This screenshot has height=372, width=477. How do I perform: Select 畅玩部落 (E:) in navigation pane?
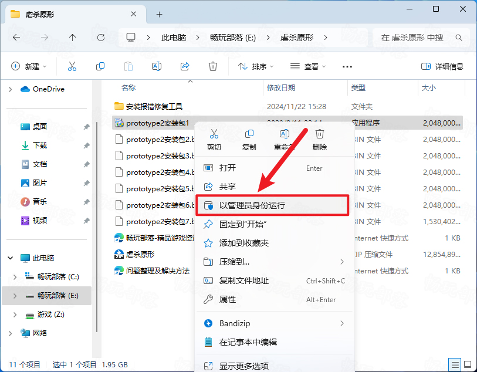click(x=47, y=296)
